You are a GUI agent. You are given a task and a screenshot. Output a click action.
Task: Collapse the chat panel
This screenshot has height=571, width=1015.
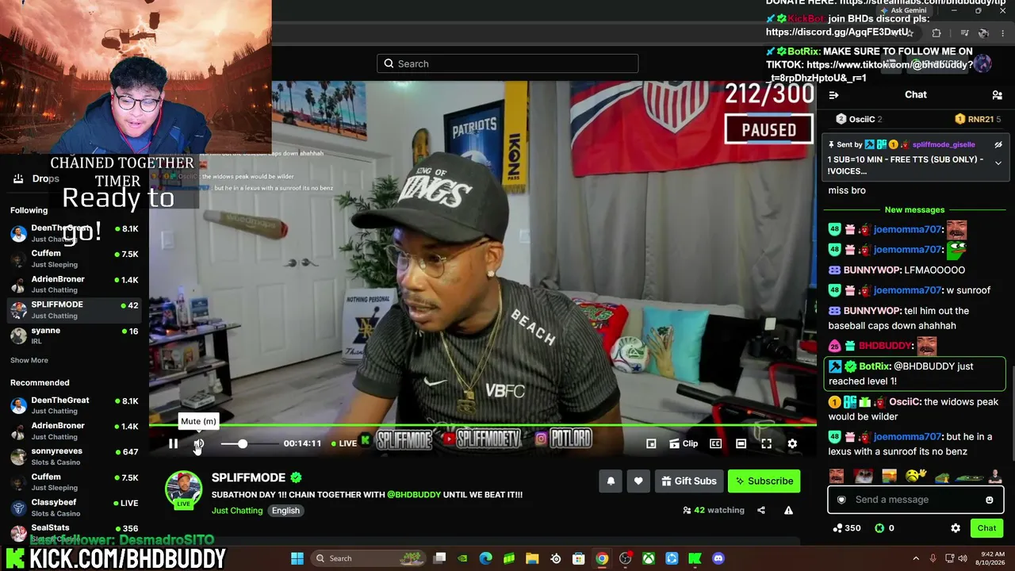click(x=833, y=95)
